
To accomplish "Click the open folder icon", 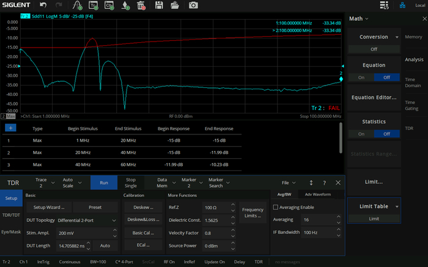I will pyautogui.click(x=175, y=5).
